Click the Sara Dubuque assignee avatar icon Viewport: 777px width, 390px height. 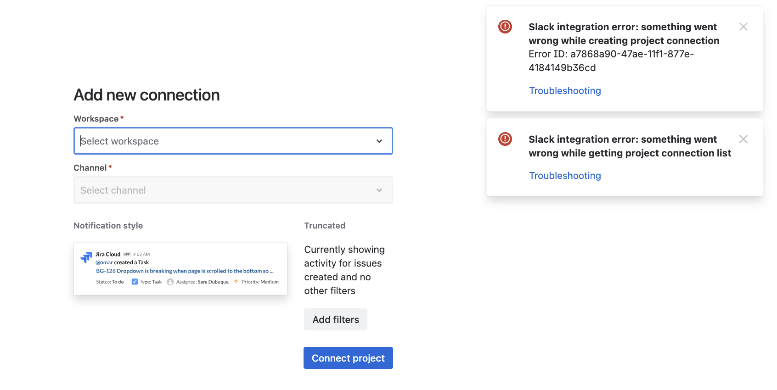point(170,282)
